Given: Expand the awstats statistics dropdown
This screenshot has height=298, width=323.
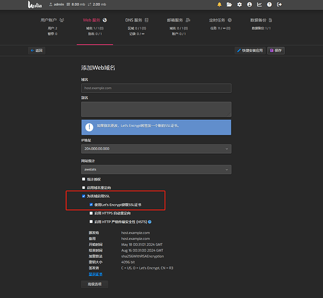Looking at the screenshot, I should point(156,169).
